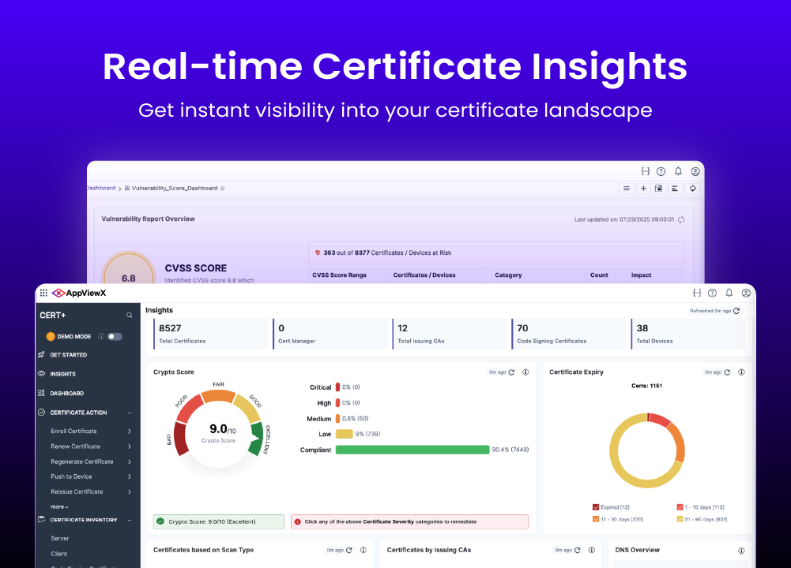Refresh the Insights page data
791x568 pixels.
click(x=736, y=311)
